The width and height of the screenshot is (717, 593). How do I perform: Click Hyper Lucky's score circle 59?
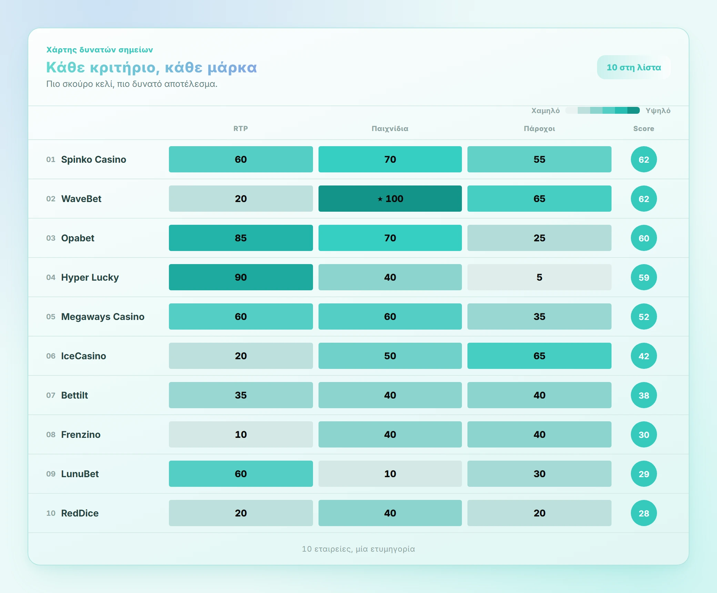coord(644,277)
